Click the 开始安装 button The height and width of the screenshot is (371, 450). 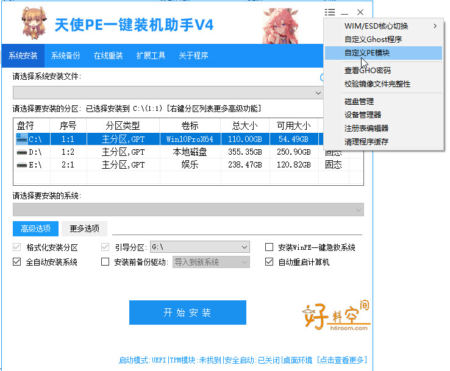pos(188,313)
